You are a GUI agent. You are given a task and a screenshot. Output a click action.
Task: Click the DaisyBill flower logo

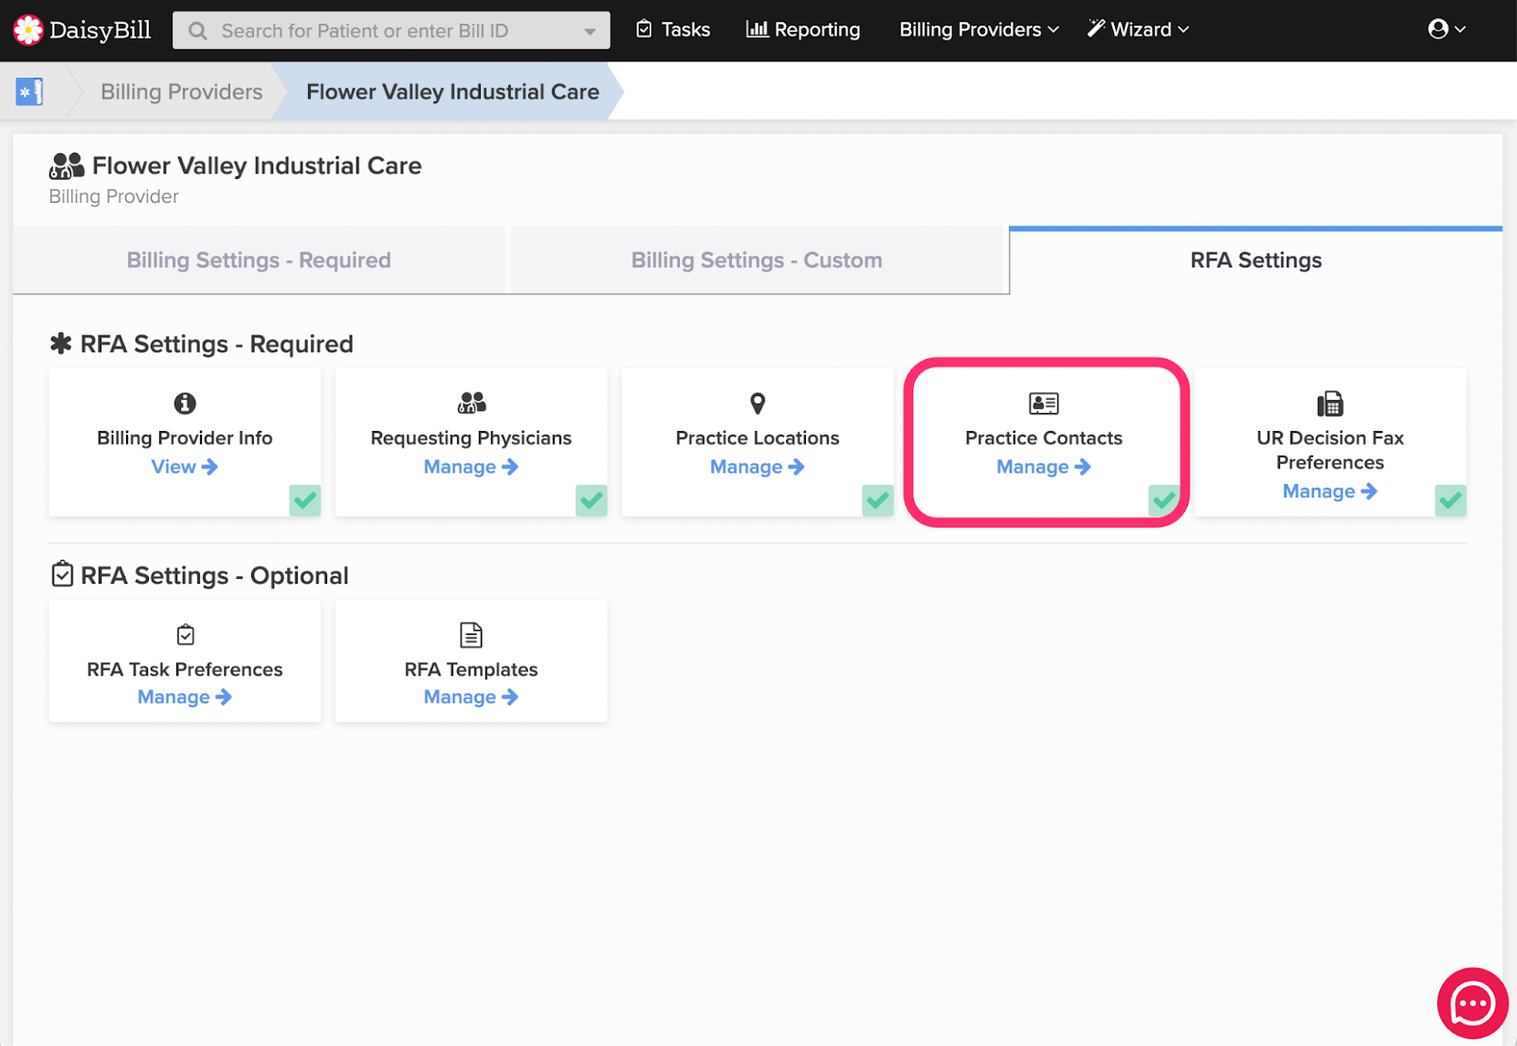[28, 30]
